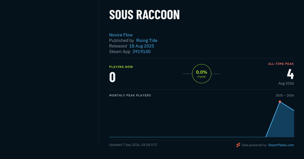304x159 pixels.
Task: Click the Monthly Peak Players heading
Action: [x=130, y=95]
